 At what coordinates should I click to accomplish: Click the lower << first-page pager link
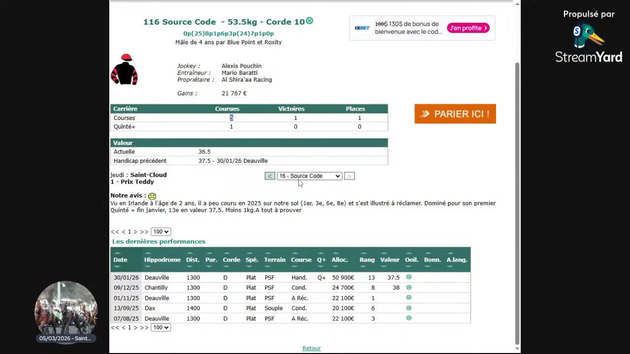coord(115,327)
